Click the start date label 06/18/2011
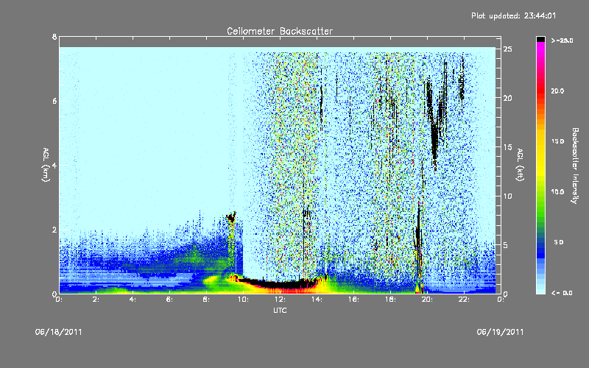Image resolution: width=589 pixels, height=368 pixels. pos(59,332)
